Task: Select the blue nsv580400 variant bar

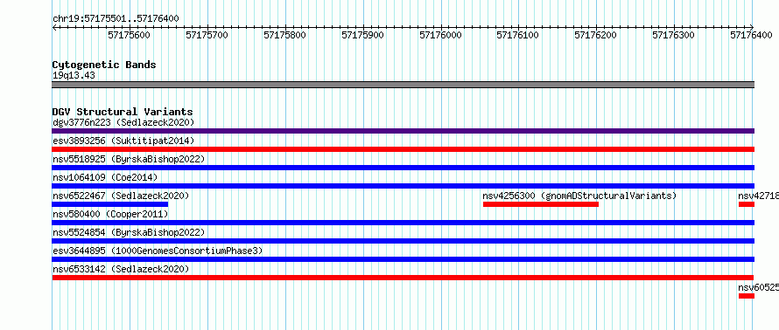Action: pyautogui.click(x=404, y=223)
